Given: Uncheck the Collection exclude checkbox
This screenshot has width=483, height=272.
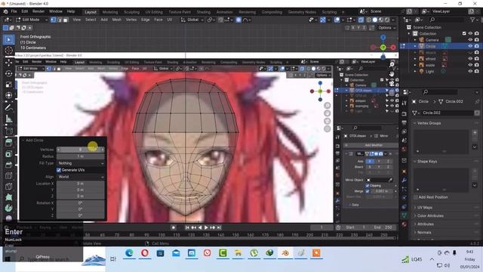Looking at the screenshot, I should pos(464,33).
